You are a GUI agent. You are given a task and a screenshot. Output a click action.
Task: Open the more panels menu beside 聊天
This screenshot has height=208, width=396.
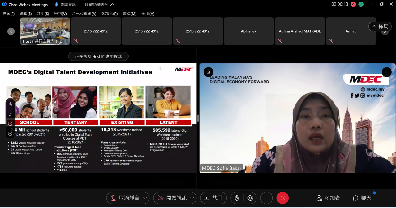click(385, 198)
